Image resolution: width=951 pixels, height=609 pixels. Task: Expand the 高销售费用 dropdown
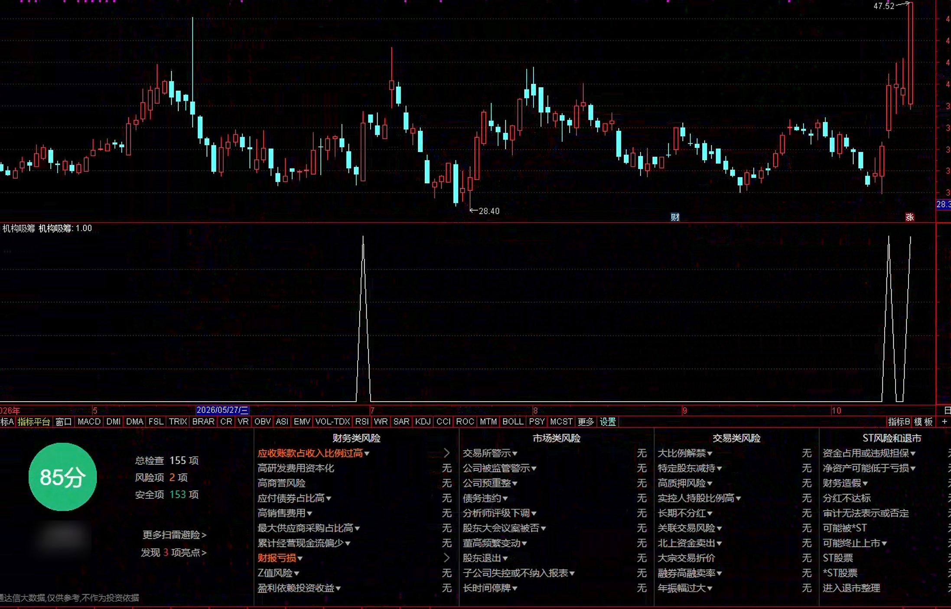[x=309, y=514]
